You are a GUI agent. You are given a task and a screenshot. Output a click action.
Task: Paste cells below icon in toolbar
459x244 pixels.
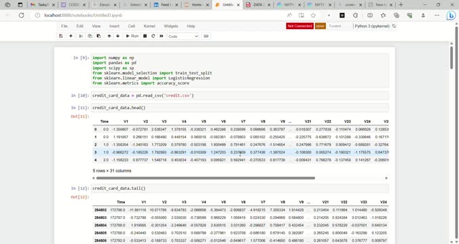point(98,36)
